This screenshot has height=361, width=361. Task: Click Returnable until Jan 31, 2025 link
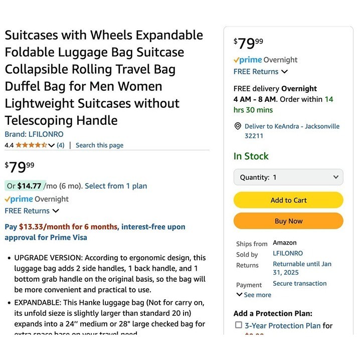302,268
